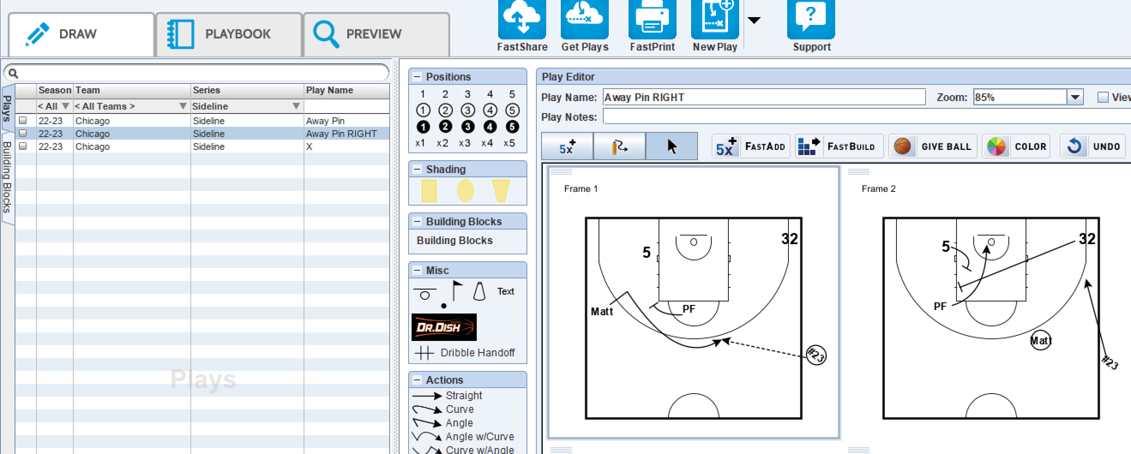
Task: Open the Support help icon
Action: point(811,19)
